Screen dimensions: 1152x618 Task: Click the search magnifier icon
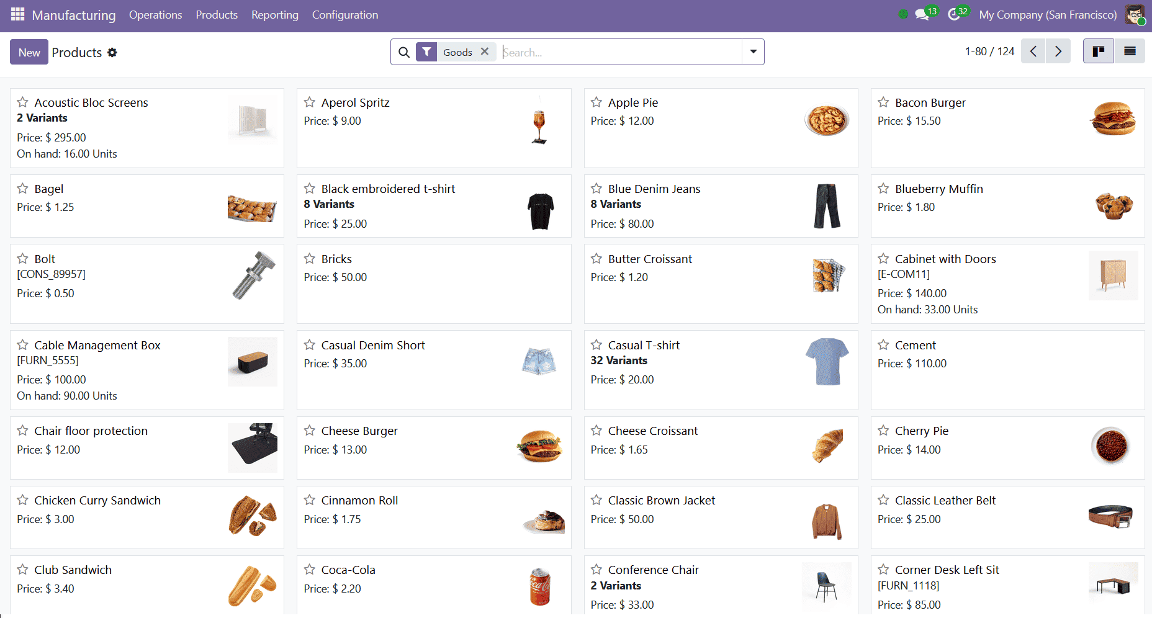(403, 52)
